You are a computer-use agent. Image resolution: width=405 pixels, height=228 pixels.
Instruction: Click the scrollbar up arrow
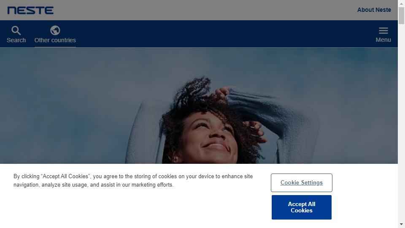[401, 3]
